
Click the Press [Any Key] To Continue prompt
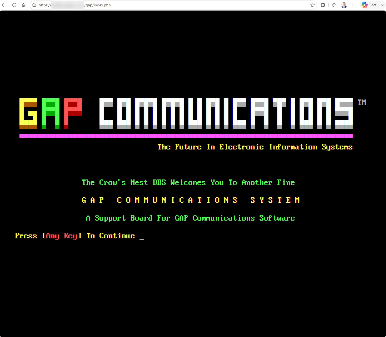pos(75,236)
